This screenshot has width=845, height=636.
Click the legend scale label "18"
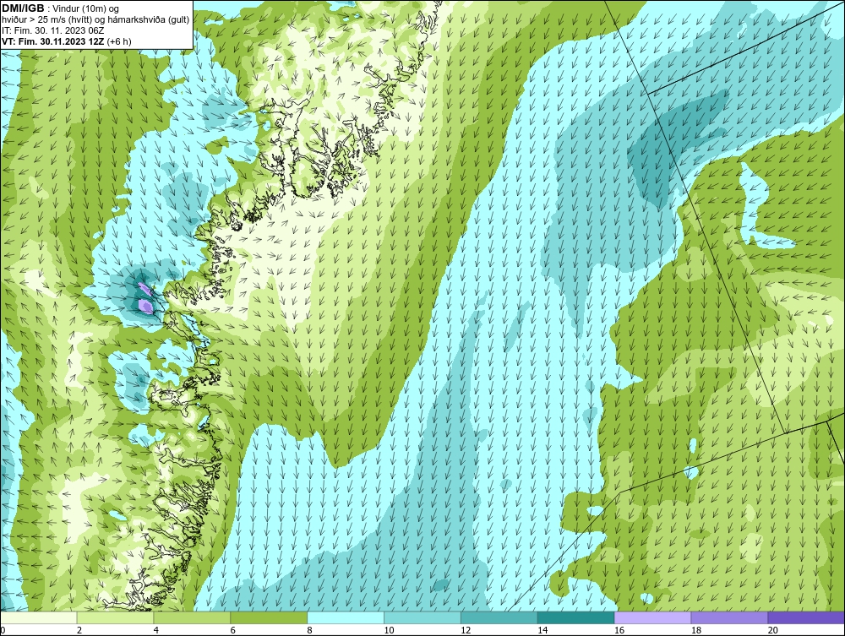point(696,630)
